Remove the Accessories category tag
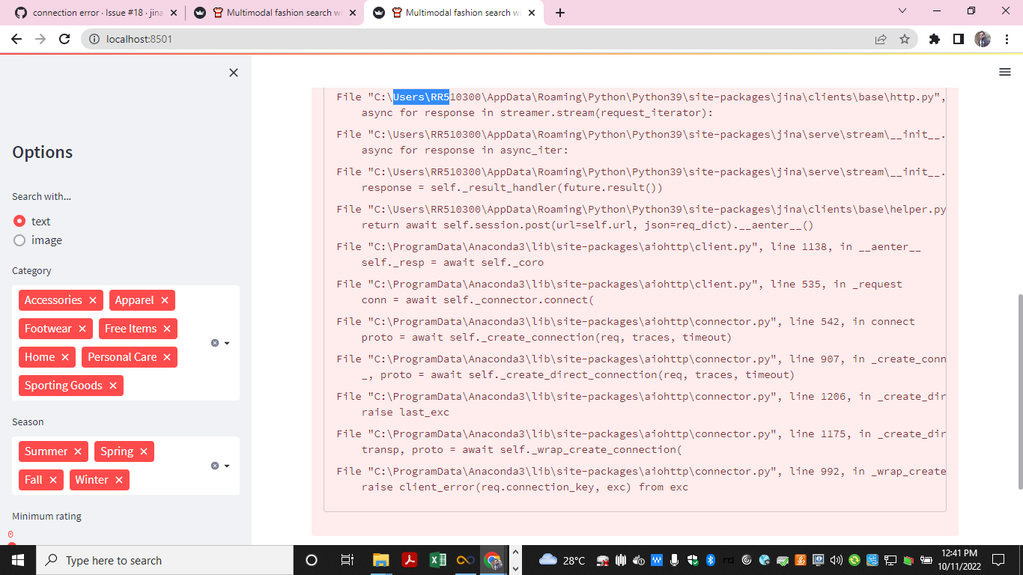The image size is (1023, 575). pyautogui.click(x=93, y=300)
